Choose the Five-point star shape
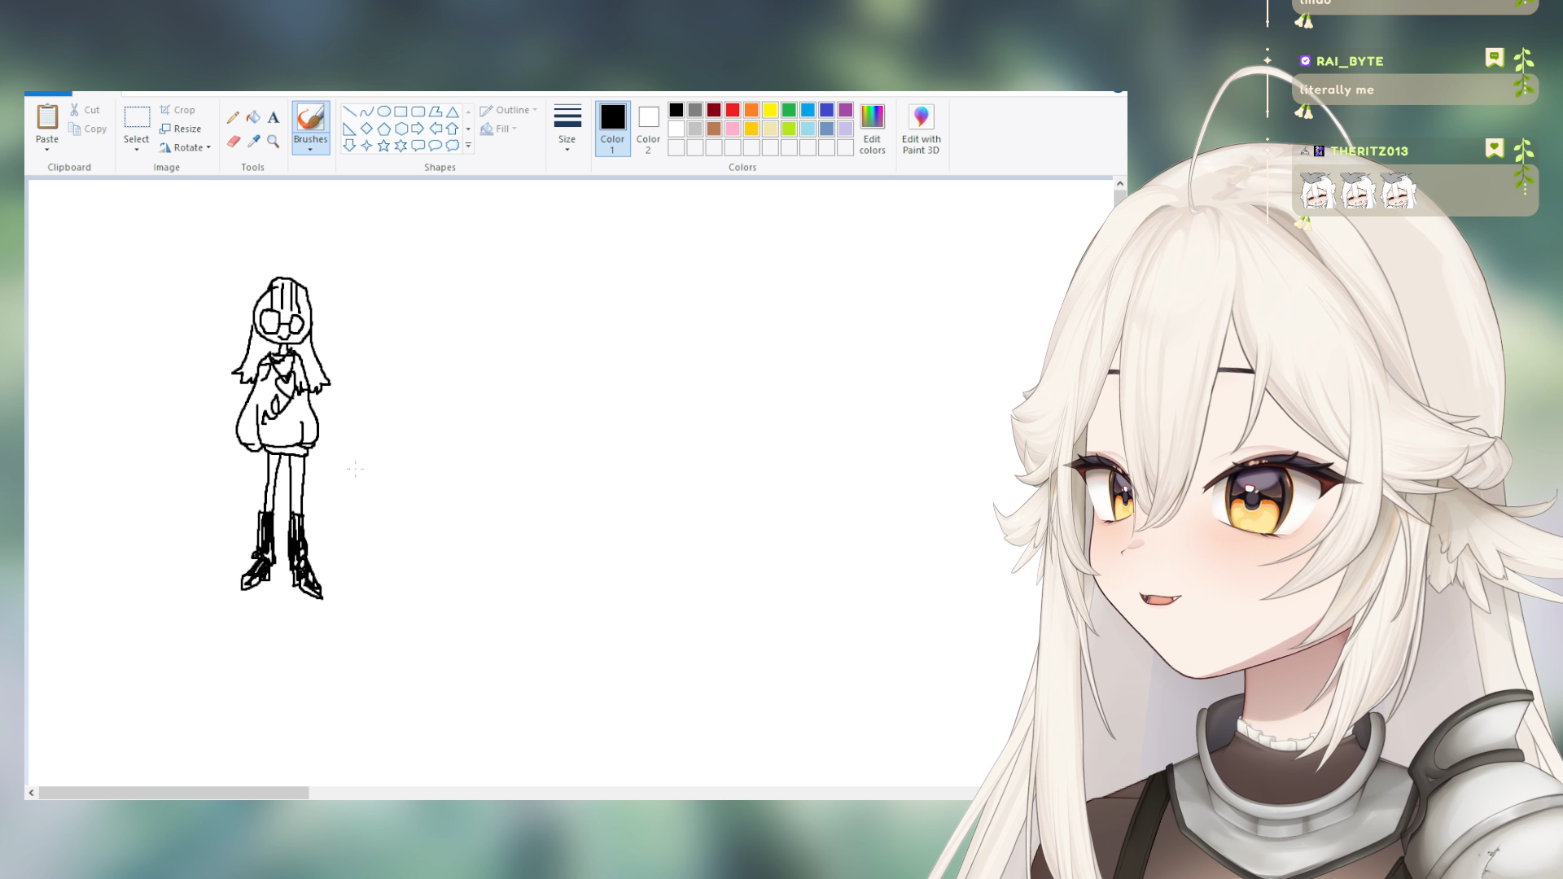1563x879 pixels. 383,146
